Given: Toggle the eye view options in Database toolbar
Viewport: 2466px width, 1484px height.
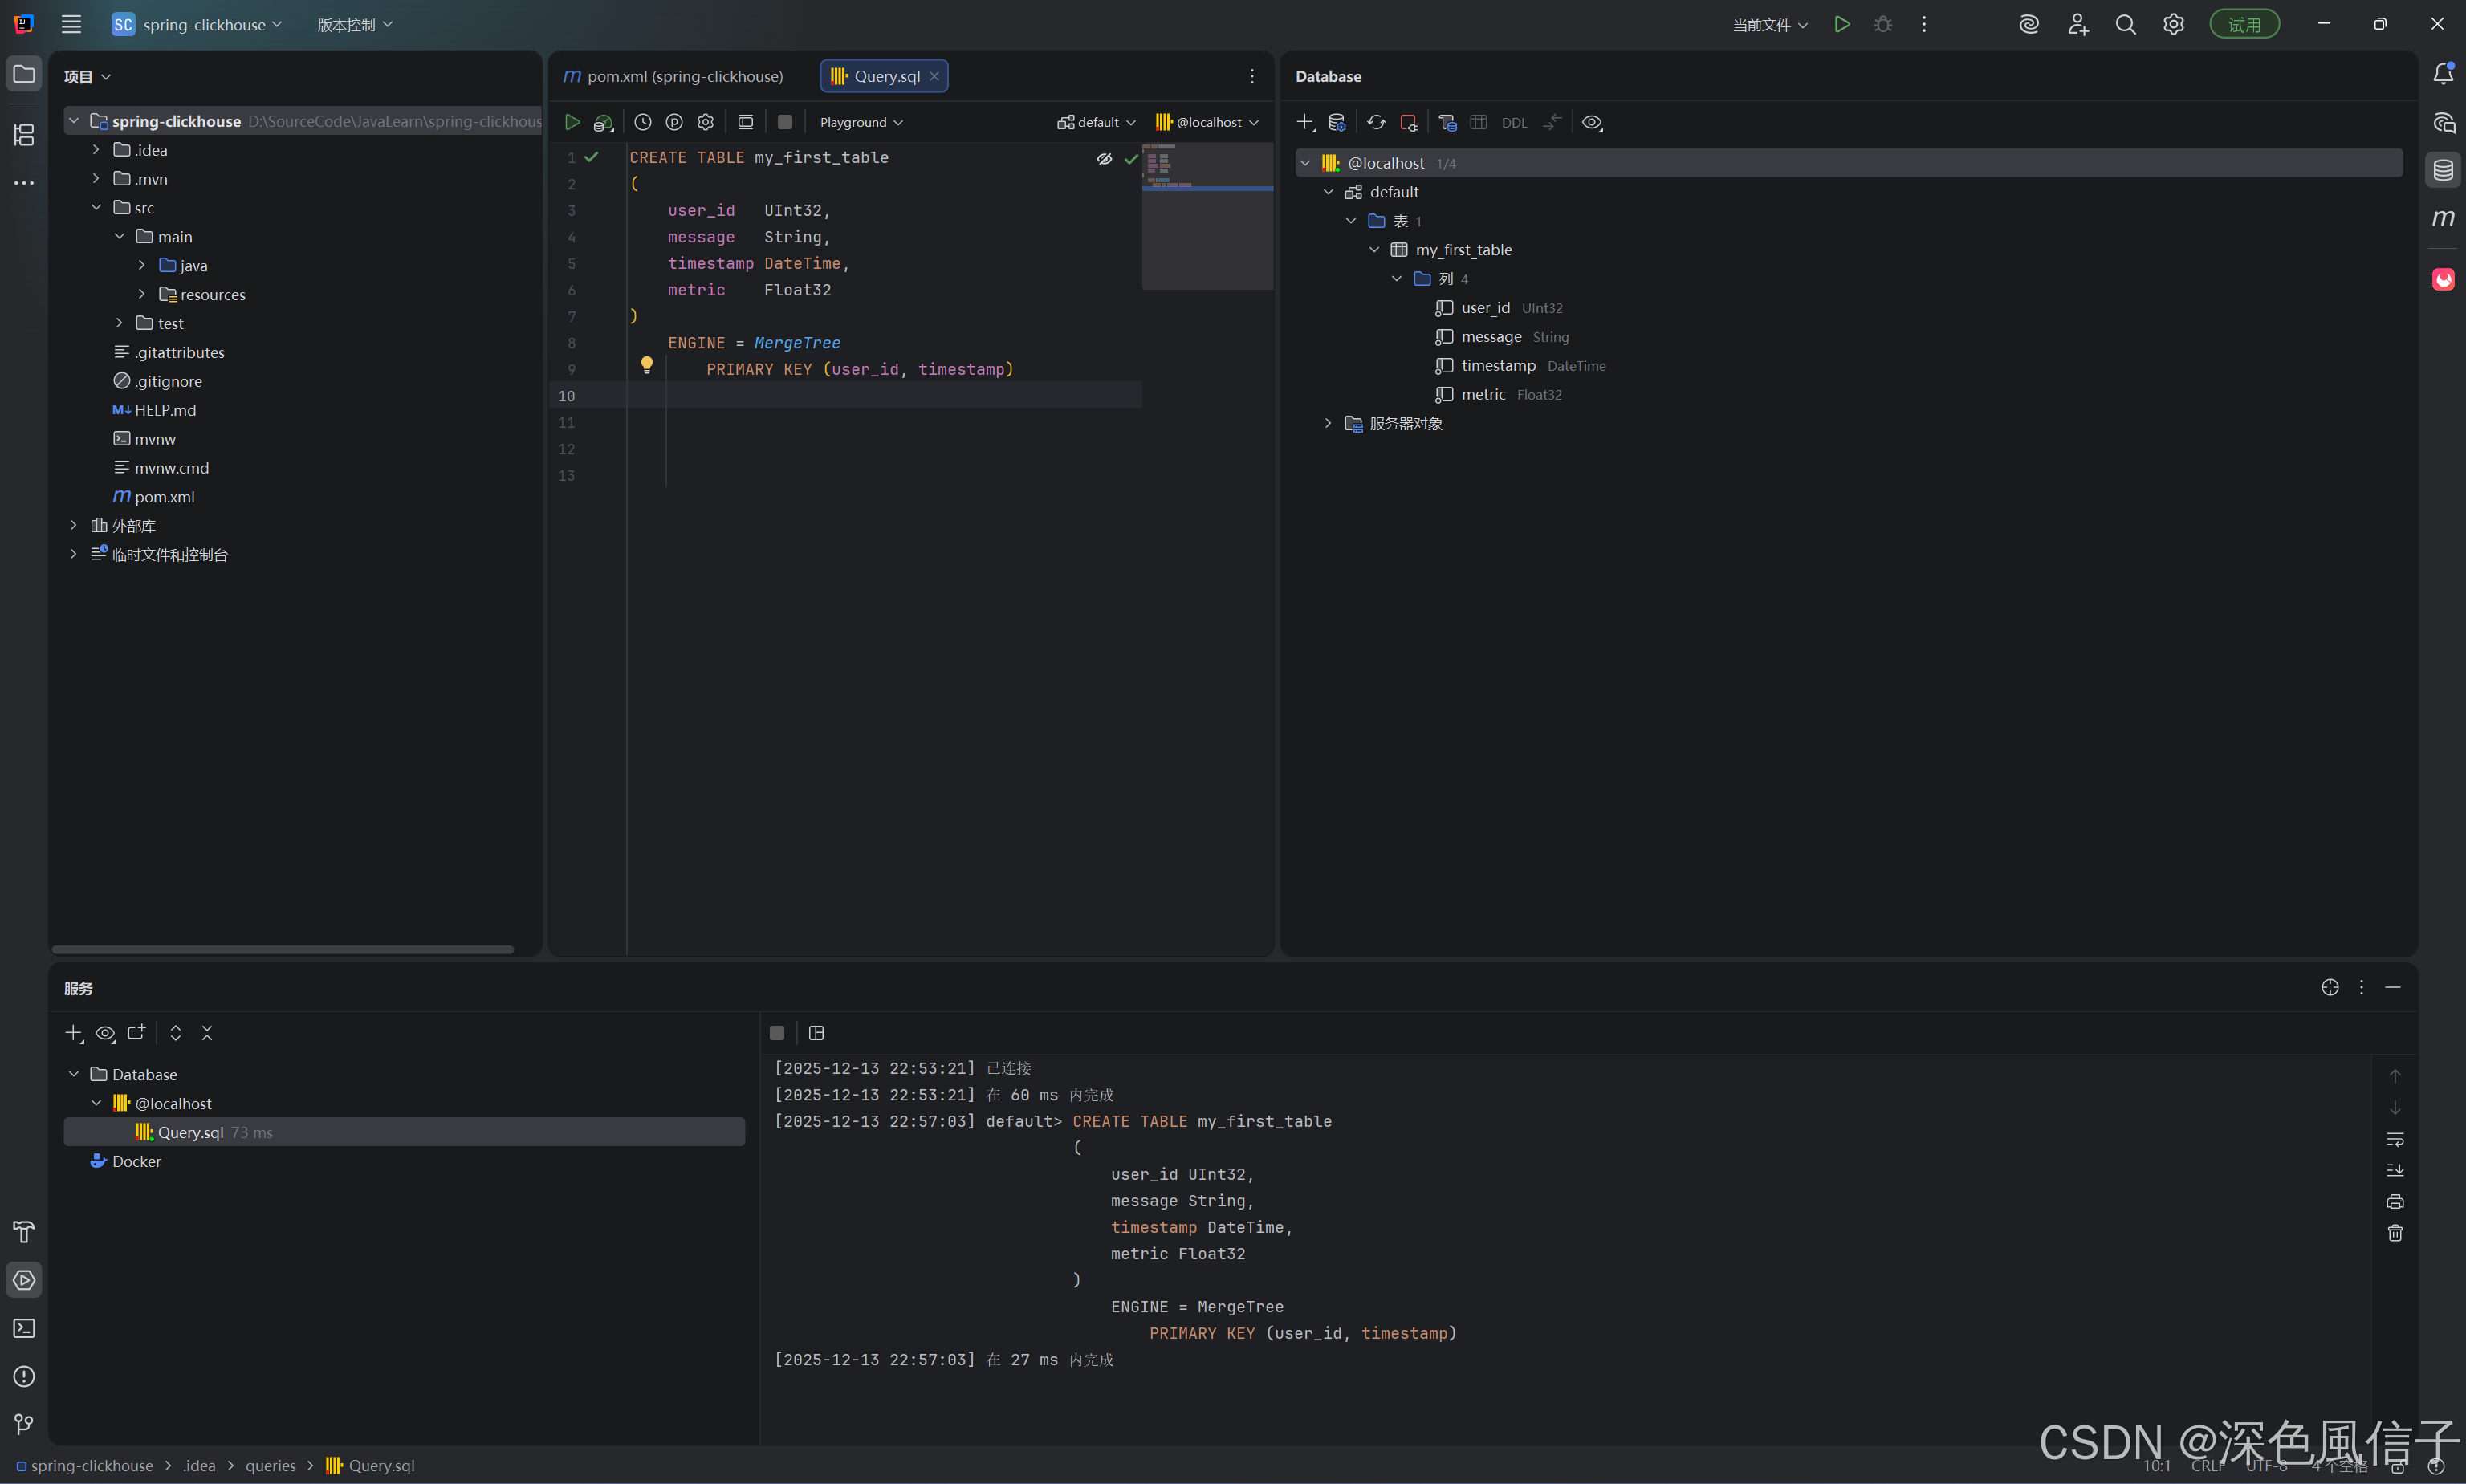Looking at the screenshot, I should click(x=1592, y=122).
